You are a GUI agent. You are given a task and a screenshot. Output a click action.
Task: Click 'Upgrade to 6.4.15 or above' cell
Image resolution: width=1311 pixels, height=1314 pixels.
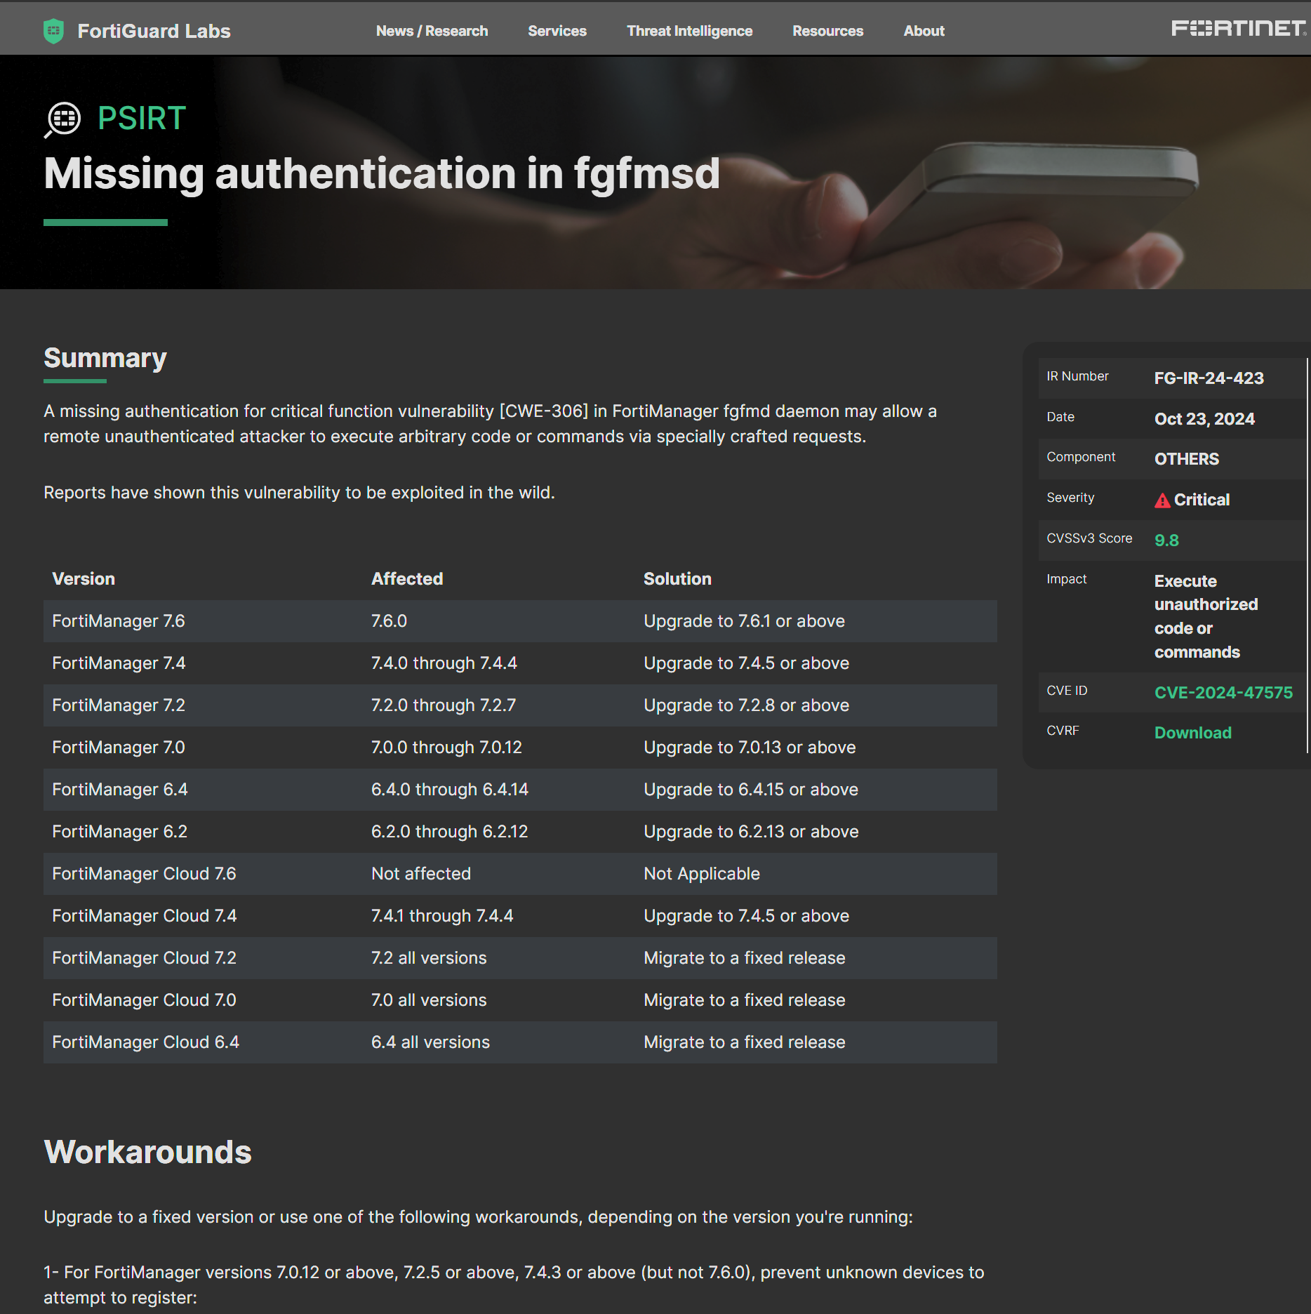(x=751, y=789)
